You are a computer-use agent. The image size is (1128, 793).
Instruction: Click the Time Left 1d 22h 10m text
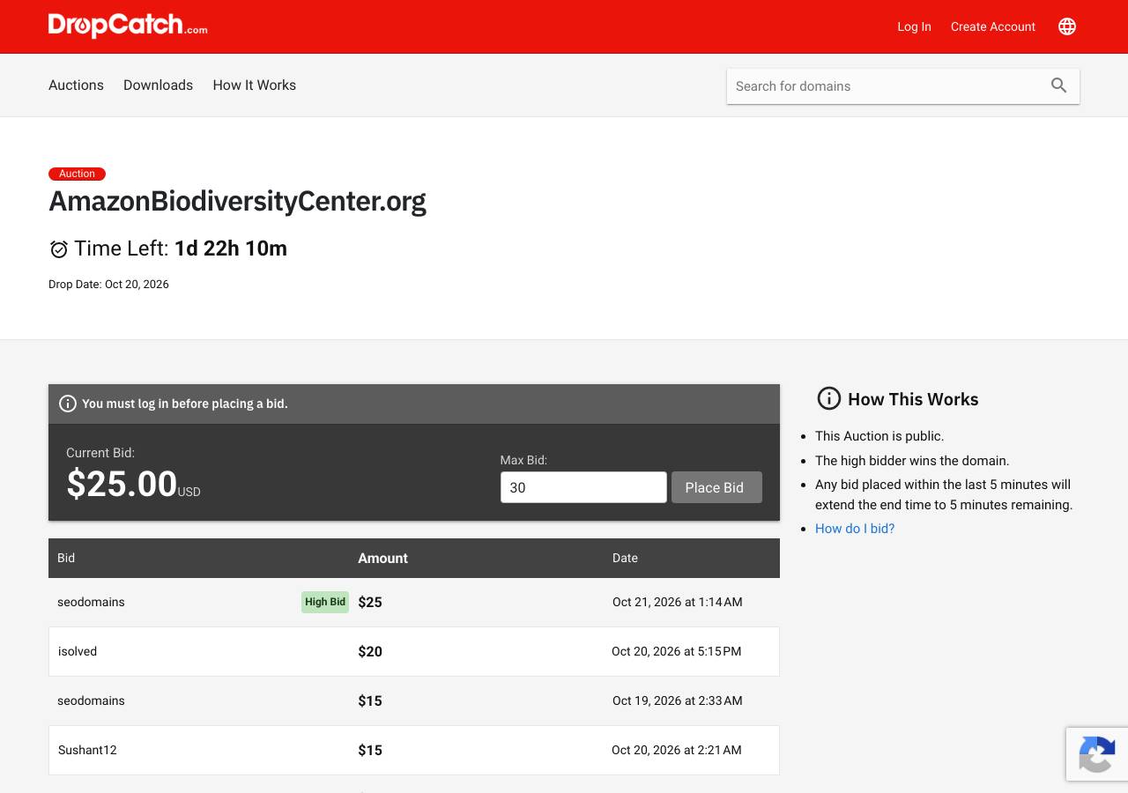(181, 248)
